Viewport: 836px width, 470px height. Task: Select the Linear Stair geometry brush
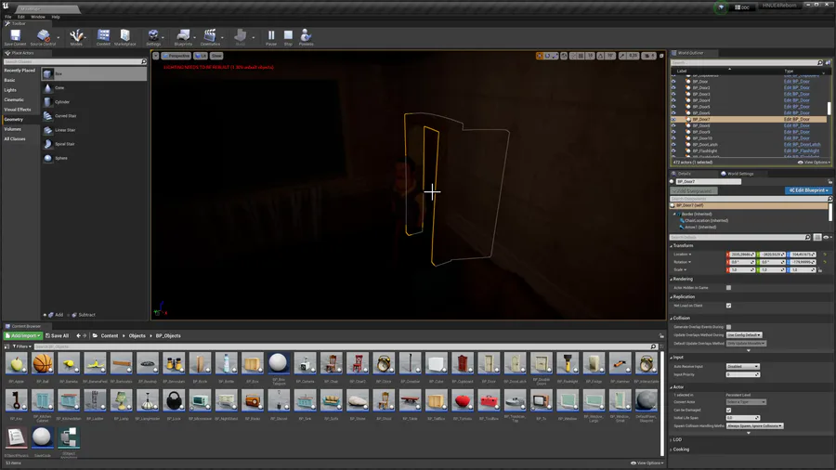tap(94, 130)
